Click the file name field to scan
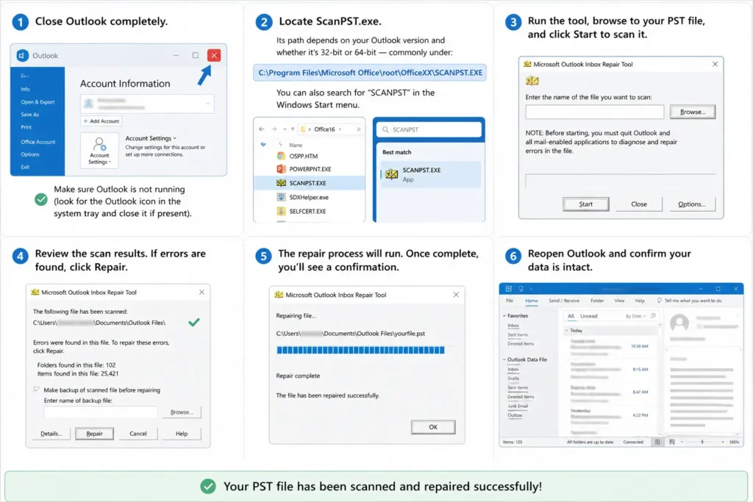The height and width of the screenshot is (502, 753). point(594,112)
